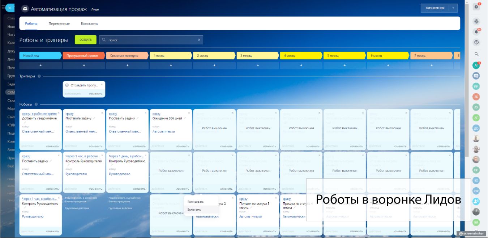The height and width of the screenshot is (238, 488).
Task: Open chat with the АУ avatar
Action: (x=476, y=107)
